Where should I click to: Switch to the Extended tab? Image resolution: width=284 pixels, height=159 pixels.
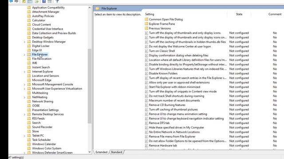(101, 152)
